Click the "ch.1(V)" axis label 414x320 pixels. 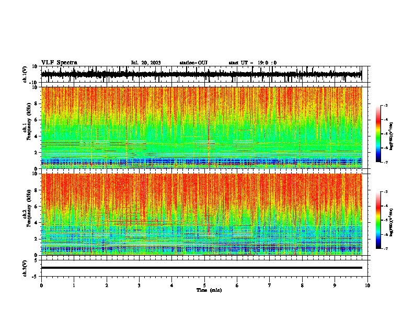pos(25,74)
